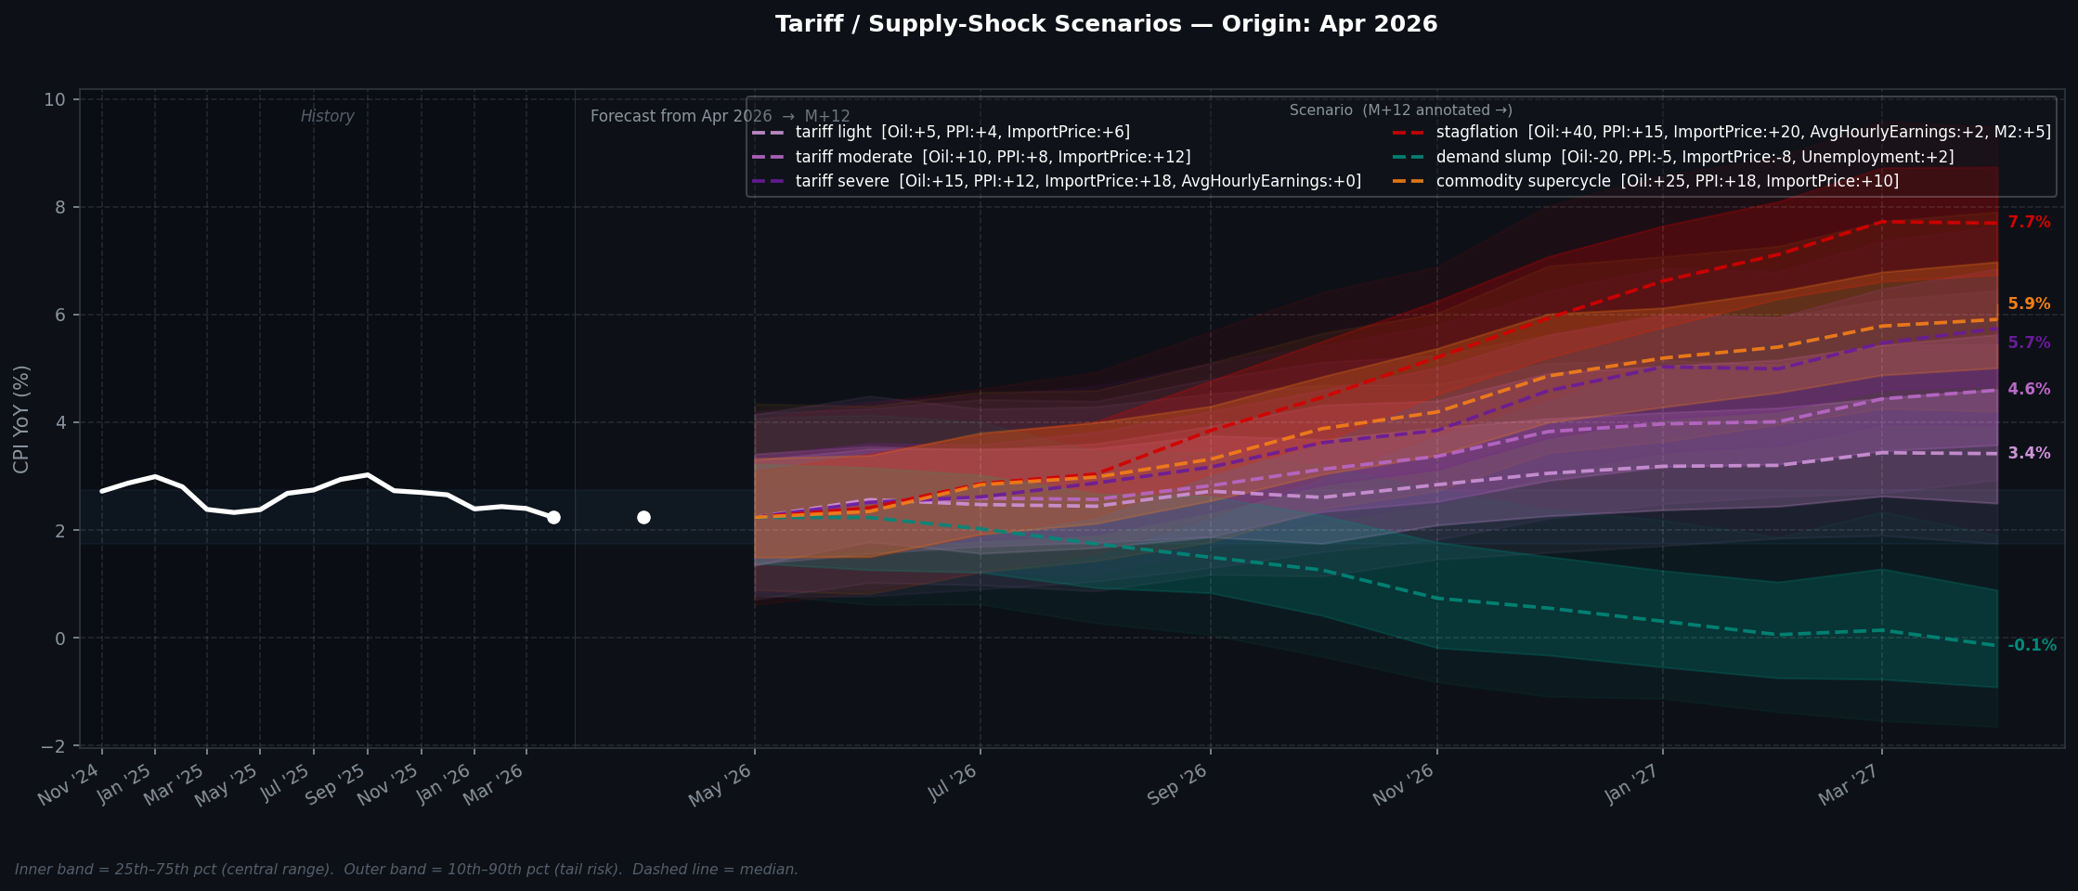2078x891 pixels.
Task: Select the tariff severe purple legend sample
Action: coord(767,182)
